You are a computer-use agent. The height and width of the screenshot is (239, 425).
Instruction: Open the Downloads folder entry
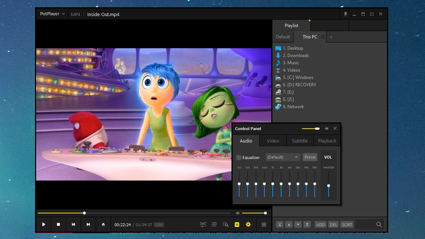292,56
